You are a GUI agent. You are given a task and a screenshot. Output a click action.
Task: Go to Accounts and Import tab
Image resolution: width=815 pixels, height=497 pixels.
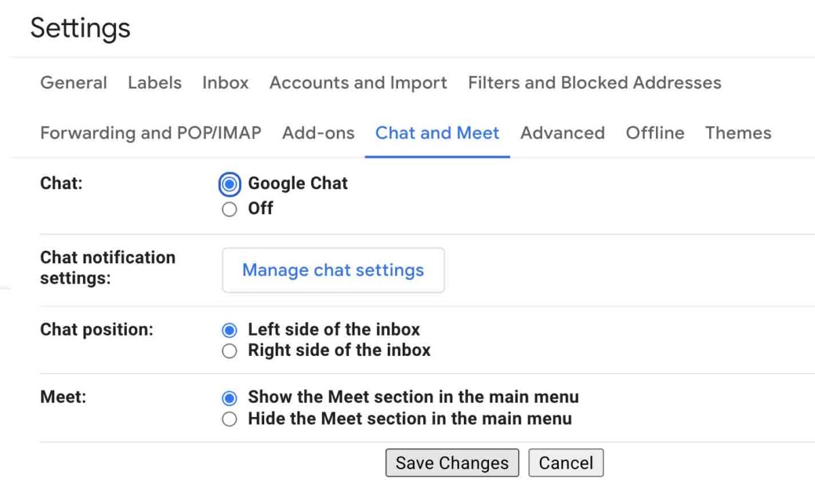358,83
